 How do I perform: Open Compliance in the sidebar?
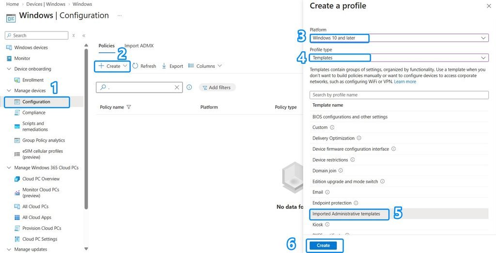click(x=34, y=113)
